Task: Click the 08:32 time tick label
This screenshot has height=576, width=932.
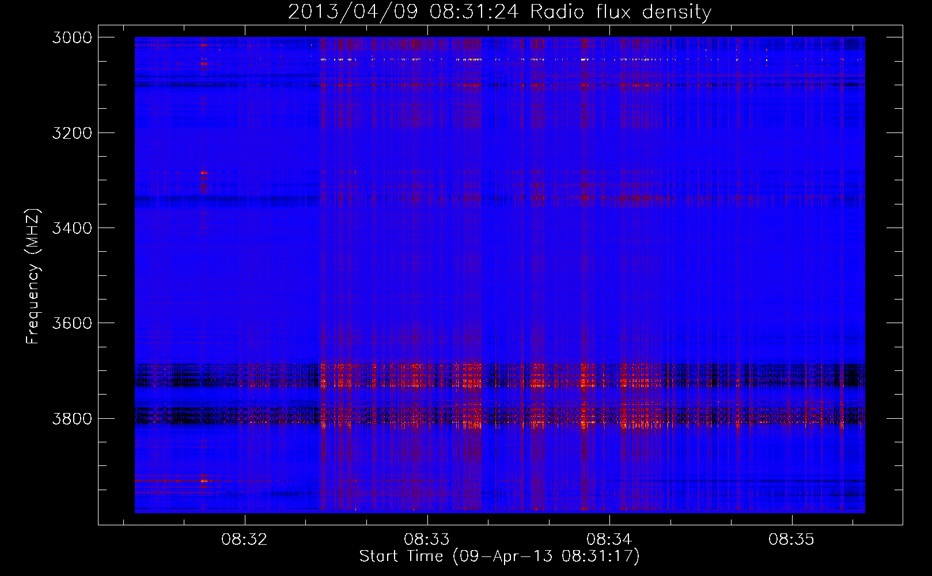Action: coord(245,540)
